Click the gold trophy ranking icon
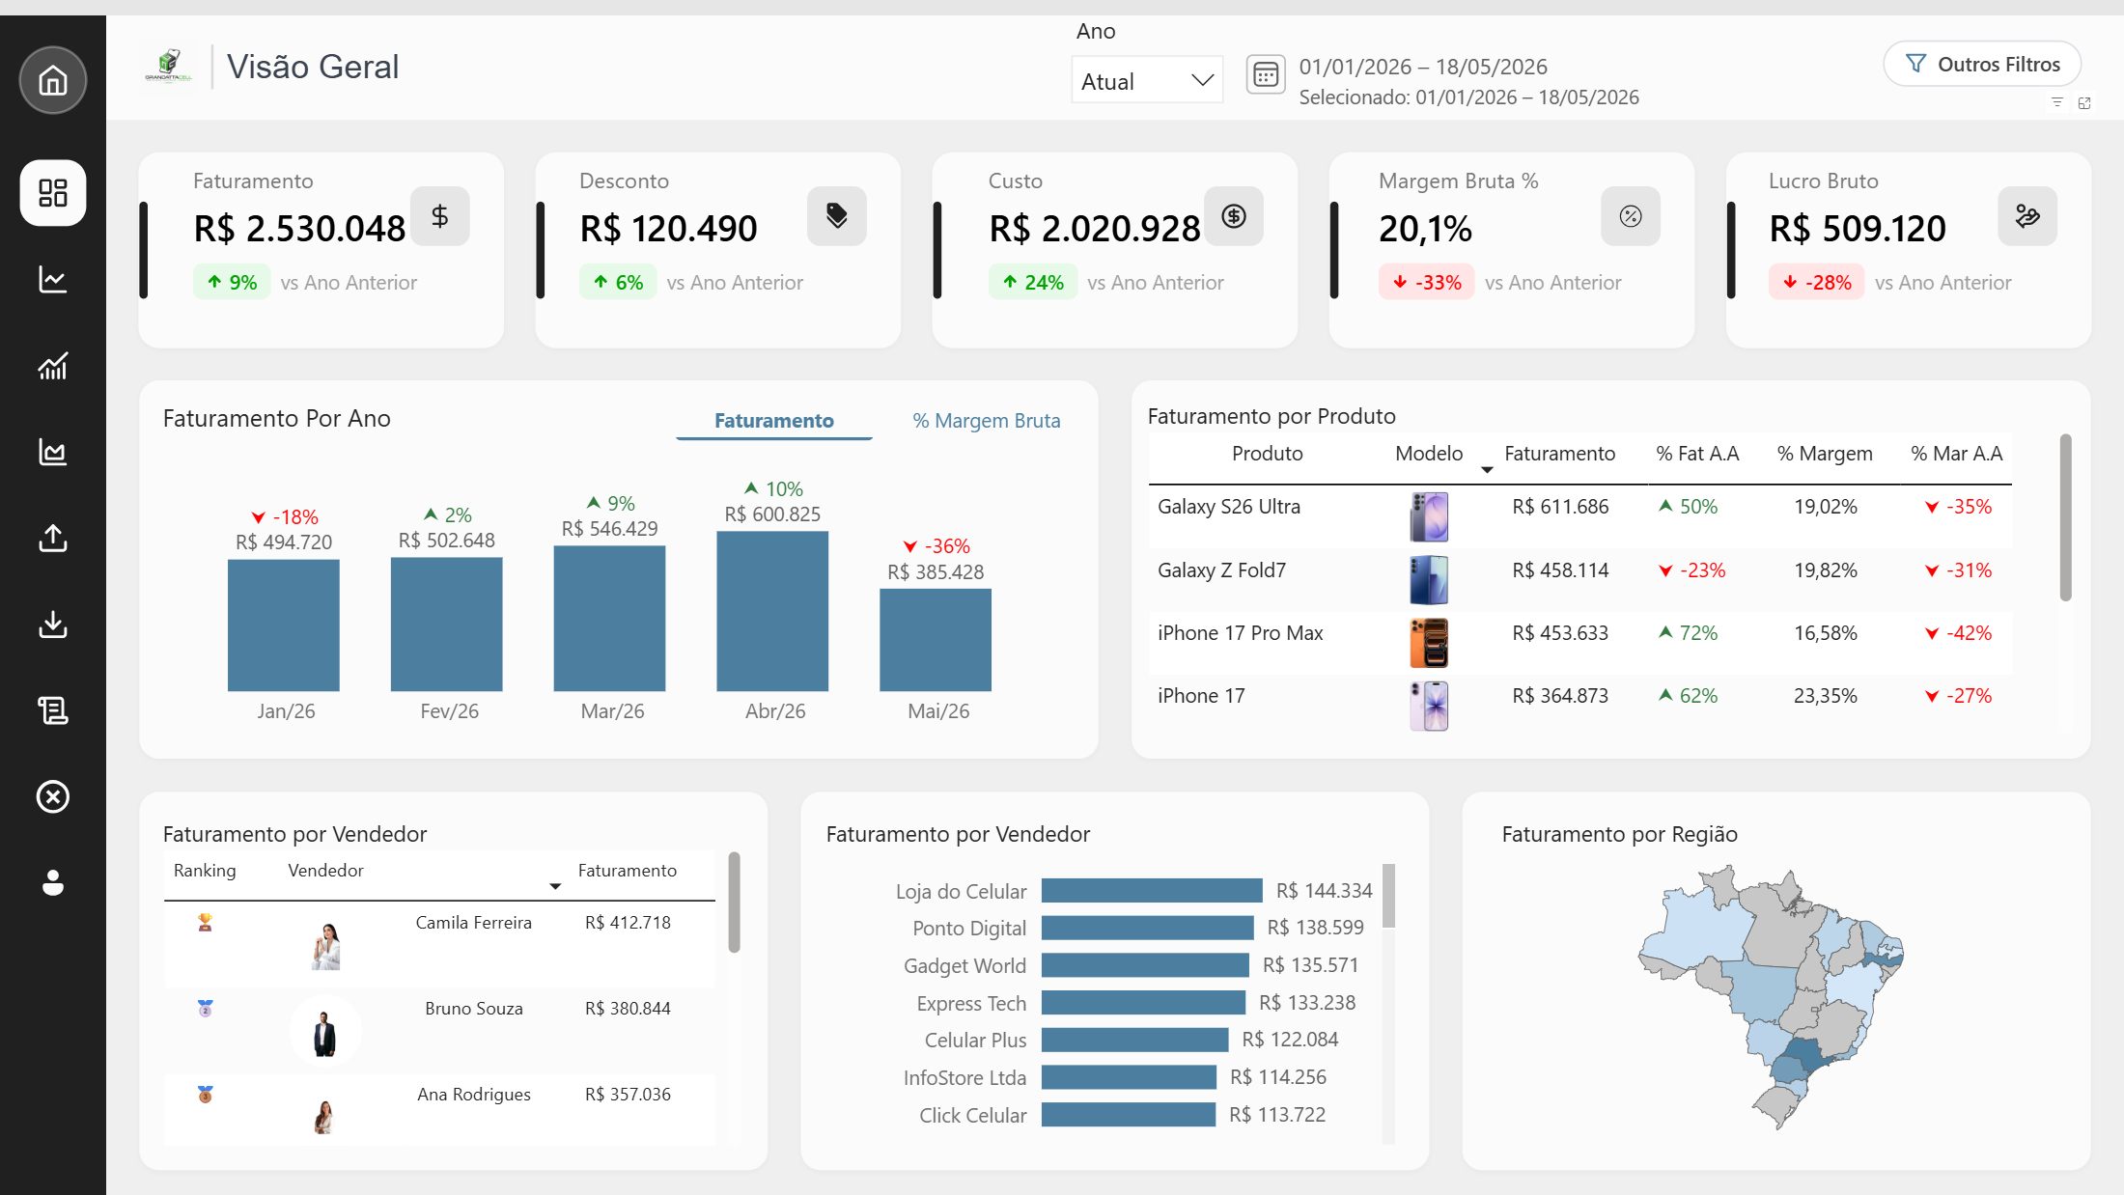This screenshot has height=1195, width=2124. (x=205, y=923)
